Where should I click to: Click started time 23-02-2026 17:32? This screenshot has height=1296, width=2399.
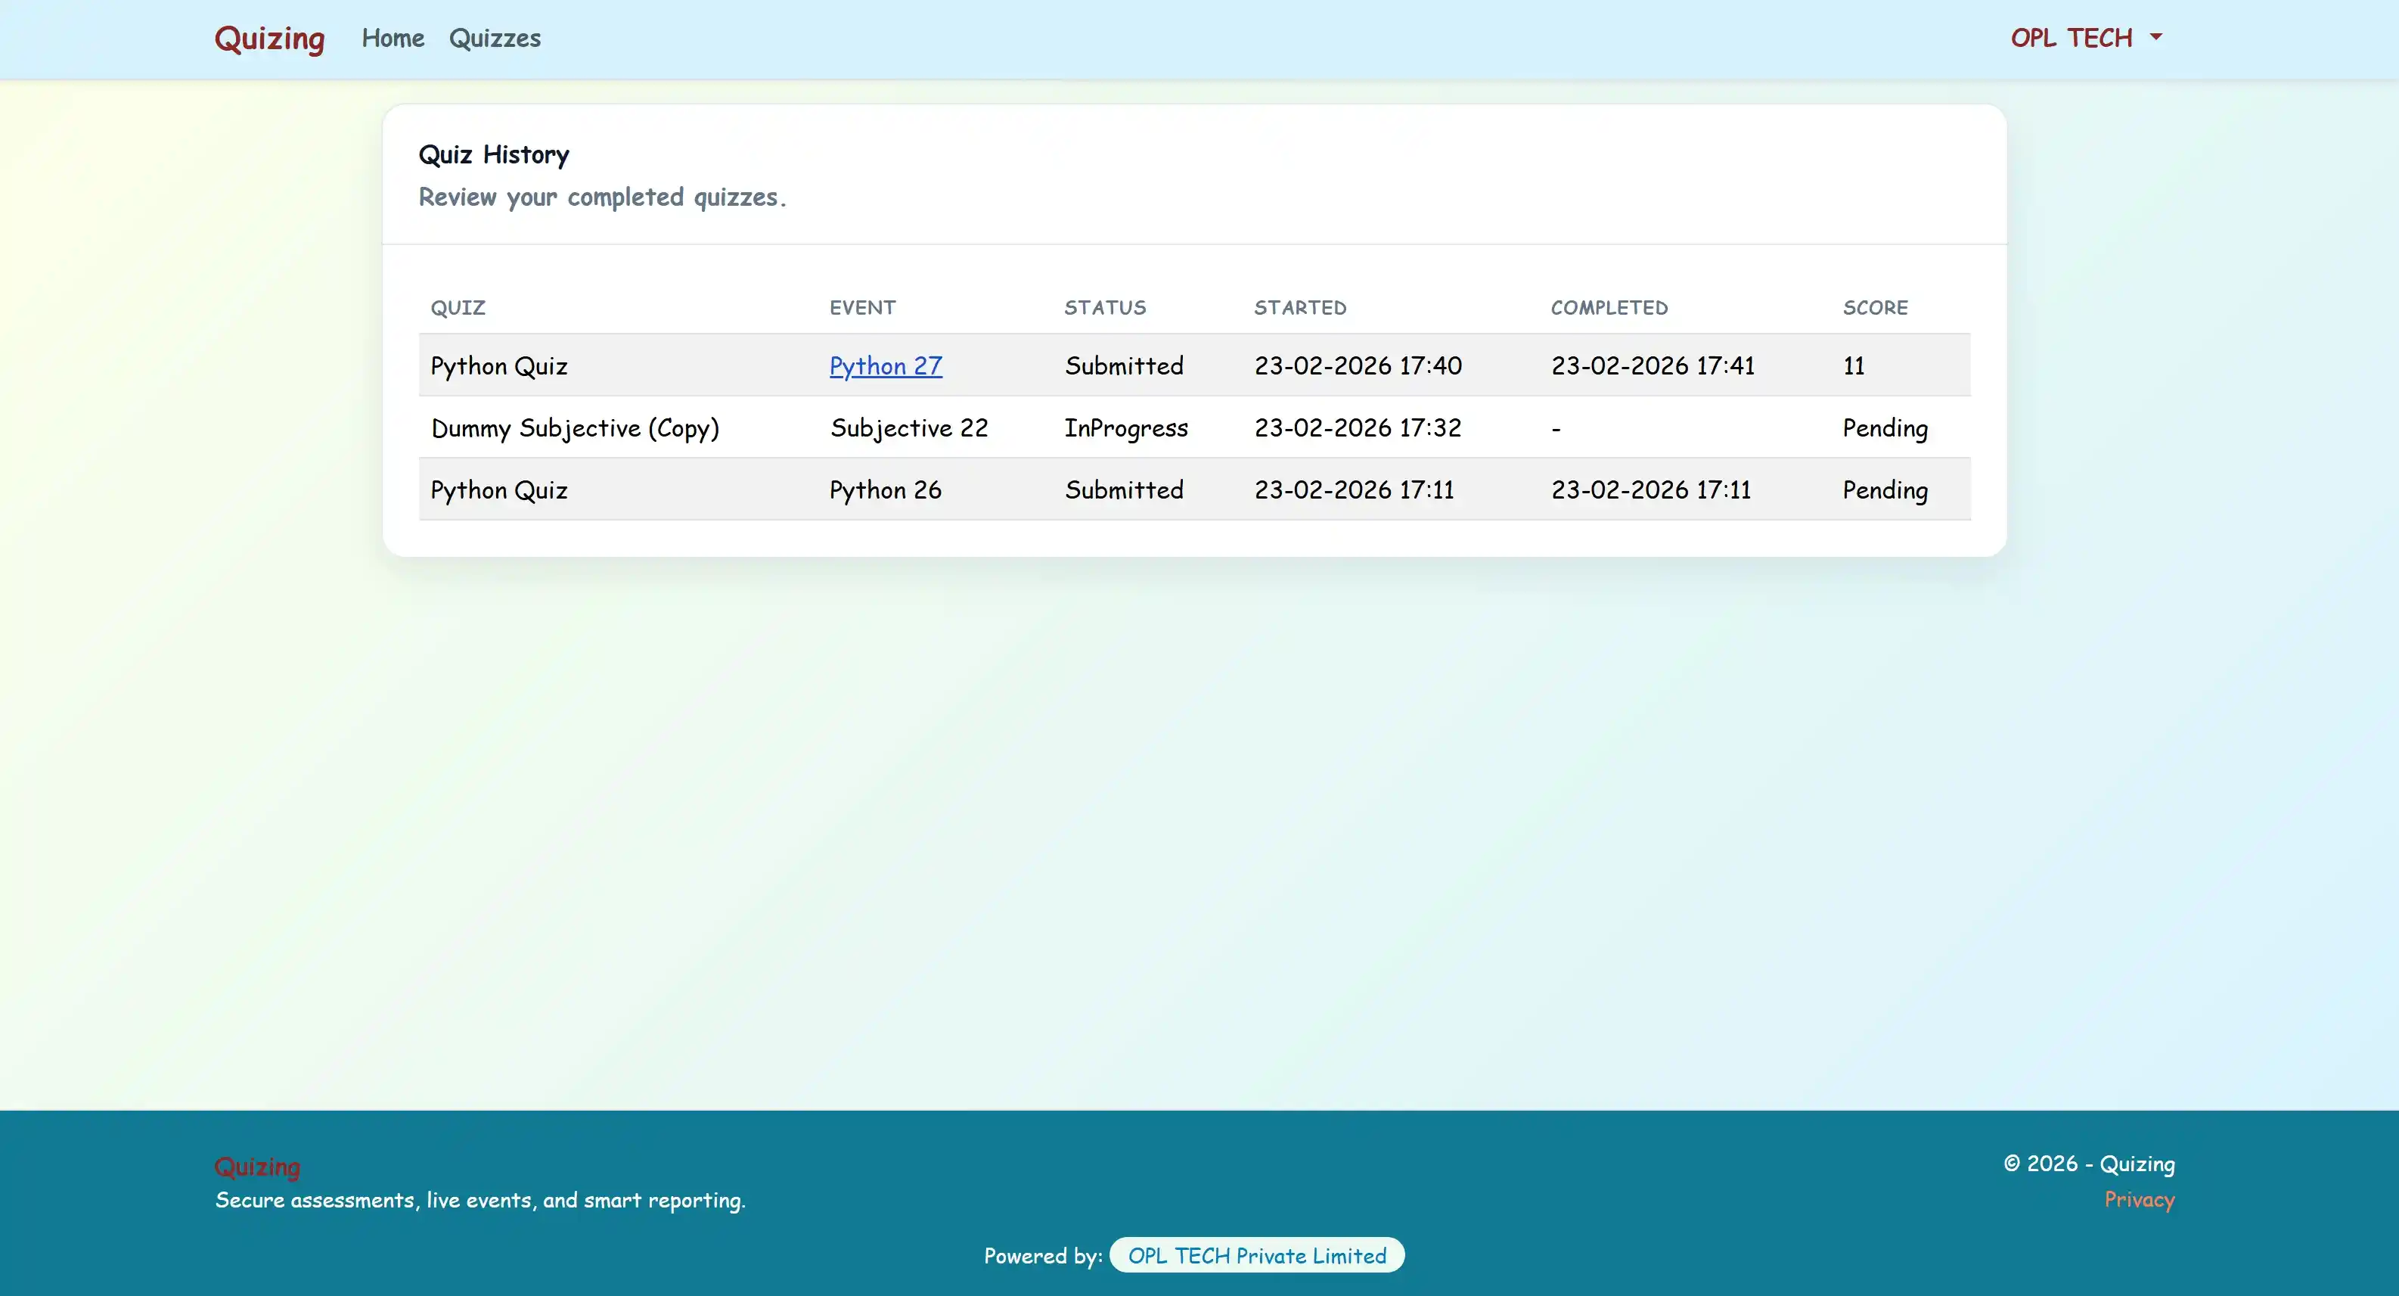tap(1358, 427)
